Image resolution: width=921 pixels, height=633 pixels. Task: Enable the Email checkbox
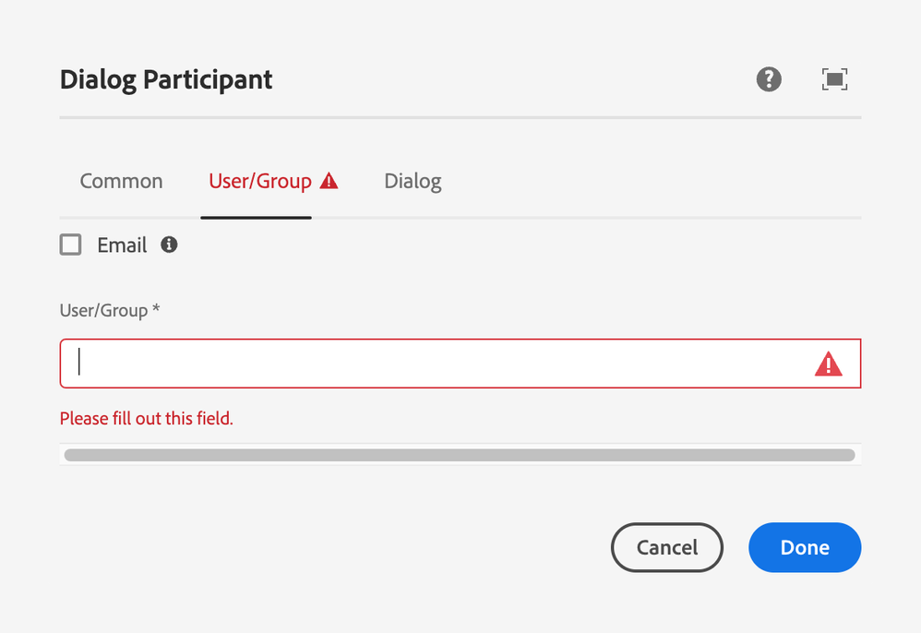(x=71, y=245)
